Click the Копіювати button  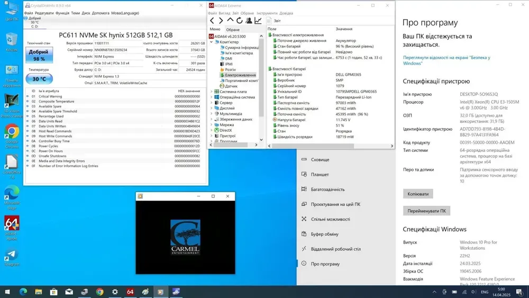[418, 194]
